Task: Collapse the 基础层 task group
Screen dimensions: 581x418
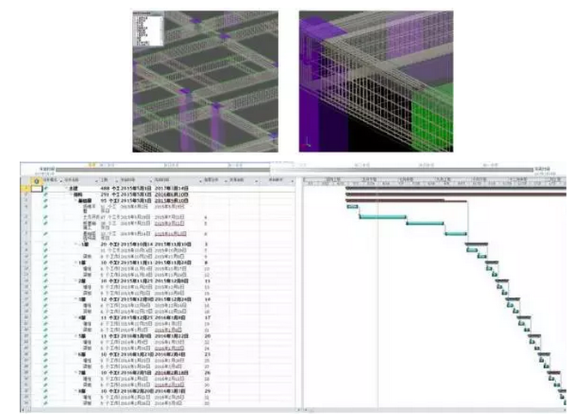Action: [x=76, y=201]
